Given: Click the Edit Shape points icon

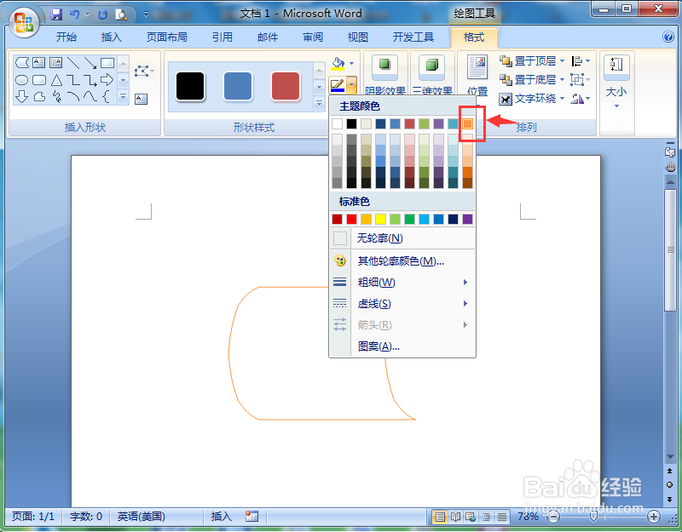Looking at the screenshot, I should point(143,72).
